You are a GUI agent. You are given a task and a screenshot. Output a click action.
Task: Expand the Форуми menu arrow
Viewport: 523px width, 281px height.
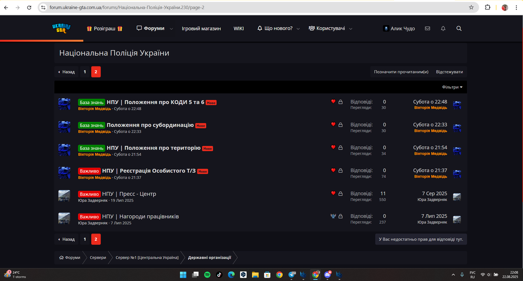click(x=171, y=29)
